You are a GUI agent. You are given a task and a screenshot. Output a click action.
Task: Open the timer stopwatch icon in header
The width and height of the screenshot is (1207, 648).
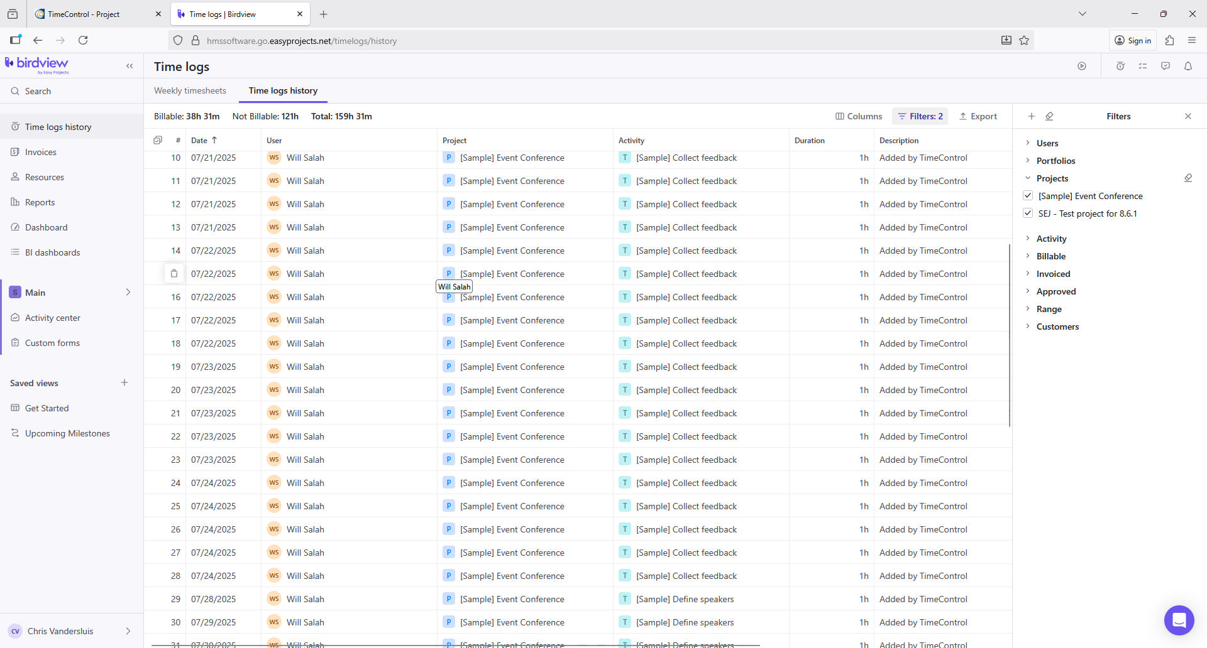[1120, 66]
